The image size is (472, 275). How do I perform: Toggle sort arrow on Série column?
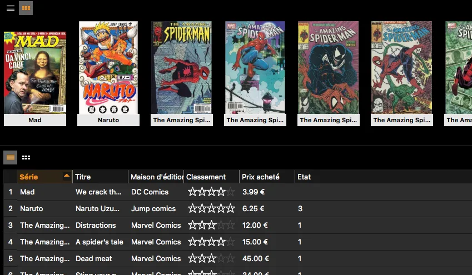point(67,176)
